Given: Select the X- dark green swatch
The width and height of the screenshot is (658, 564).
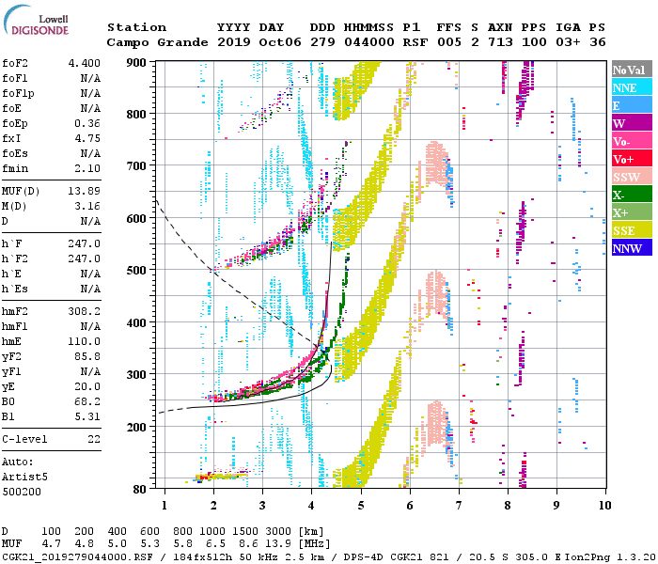Looking at the screenshot, I should pyautogui.click(x=632, y=195).
